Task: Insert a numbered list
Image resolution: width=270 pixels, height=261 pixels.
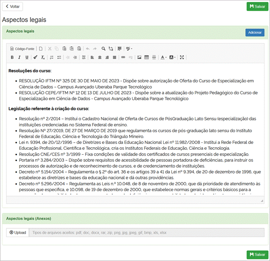Action: point(52,57)
